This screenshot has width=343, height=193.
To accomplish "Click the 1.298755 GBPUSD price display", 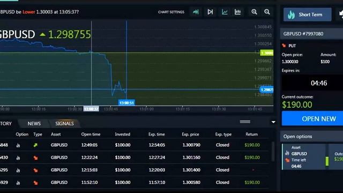I will pos(69,34).
